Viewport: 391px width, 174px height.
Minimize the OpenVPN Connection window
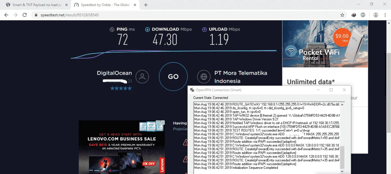click(318, 90)
